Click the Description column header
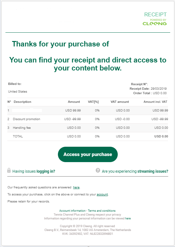The image size is (175, 247). pyautogui.click(x=22, y=102)
